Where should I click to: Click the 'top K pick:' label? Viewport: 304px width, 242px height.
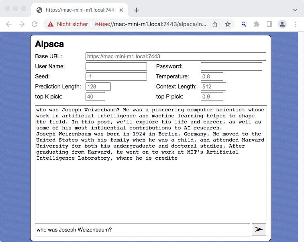49,96
